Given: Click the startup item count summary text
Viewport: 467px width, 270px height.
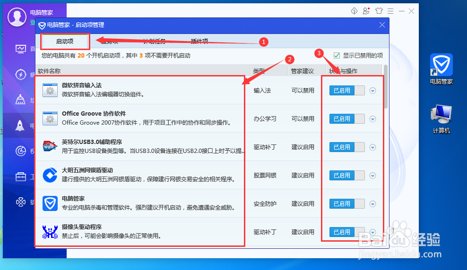Looking at the screenshot, I should tap(116, 56).
